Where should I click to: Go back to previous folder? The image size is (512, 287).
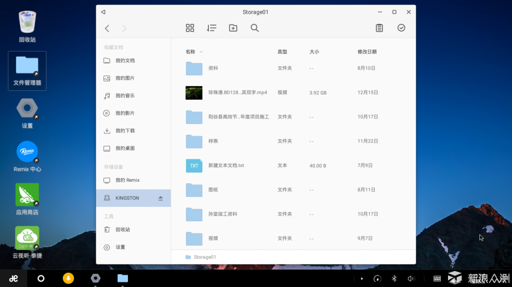click(107, 29)
